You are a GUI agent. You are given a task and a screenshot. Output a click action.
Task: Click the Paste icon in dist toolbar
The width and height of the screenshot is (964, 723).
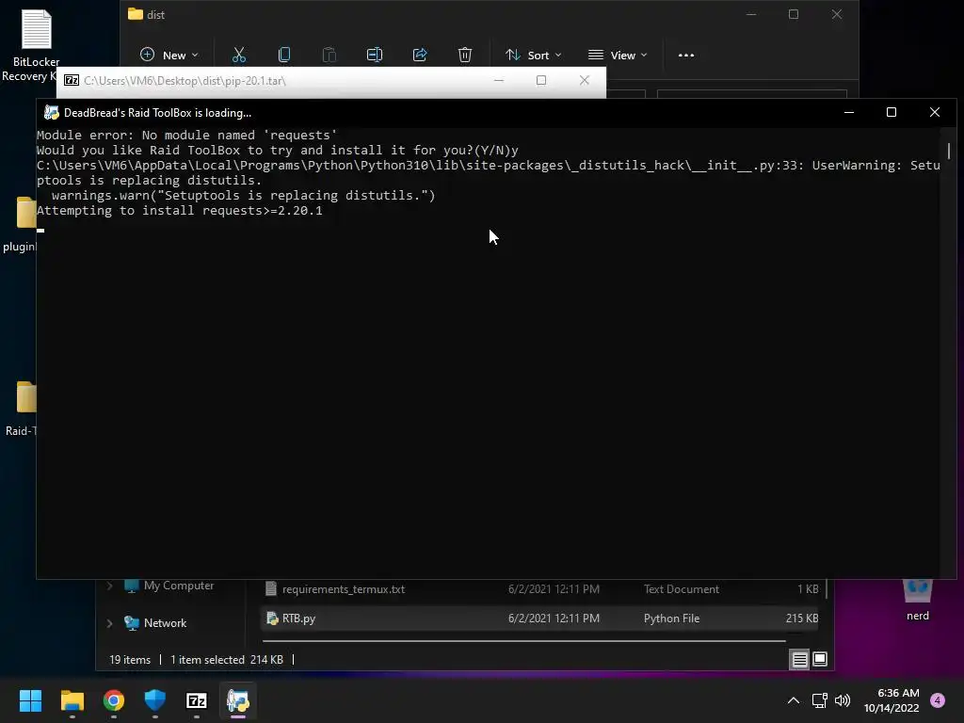(x=329, y=55)
